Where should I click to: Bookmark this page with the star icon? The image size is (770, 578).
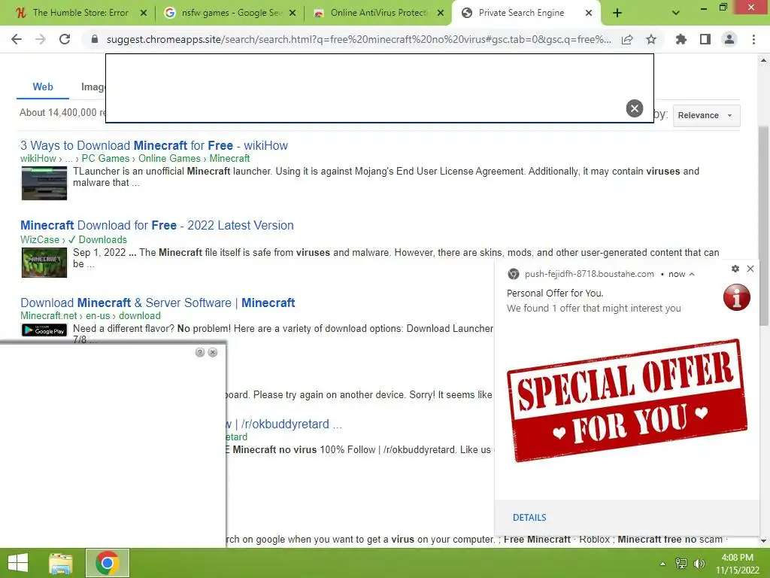tap(651, 39)
